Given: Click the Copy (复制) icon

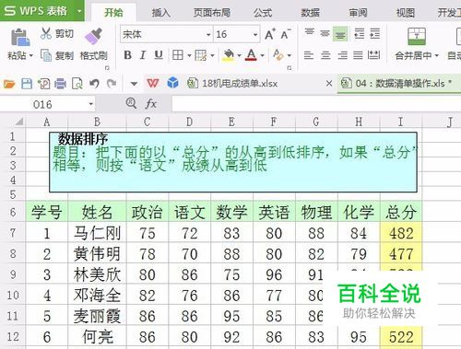Looking at the screenshot, I should [46, 55].
